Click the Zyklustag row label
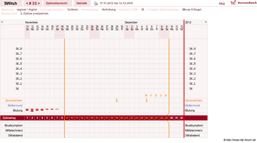Viewport: 257px width, 143px height. [9, 118]
